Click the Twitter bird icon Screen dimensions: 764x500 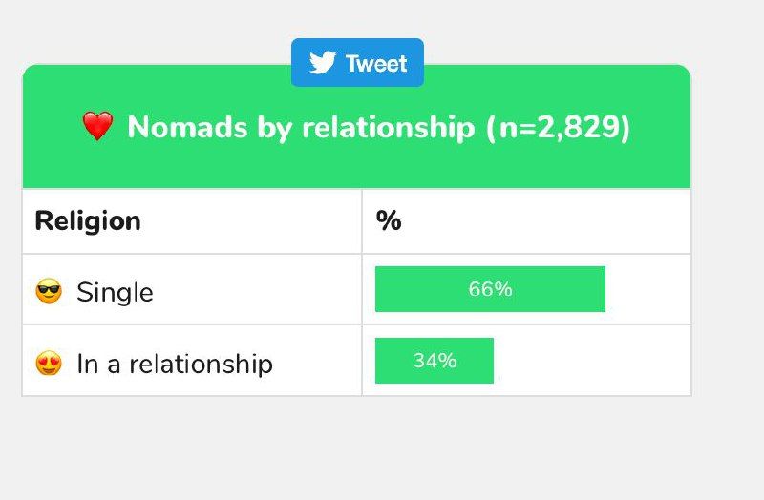(323, 63)
